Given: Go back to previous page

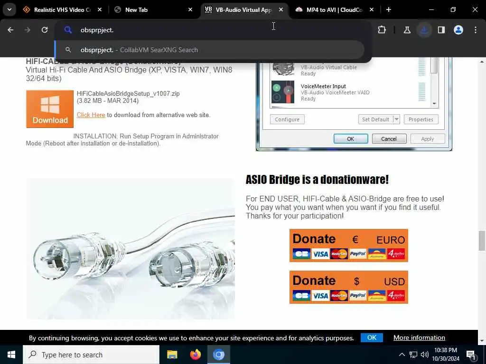Looking at the screenshot, I should [x=10, y=30].
